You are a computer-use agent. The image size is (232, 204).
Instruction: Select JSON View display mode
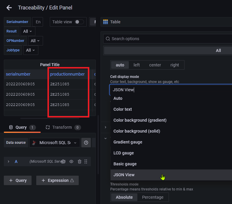(171, 175)
